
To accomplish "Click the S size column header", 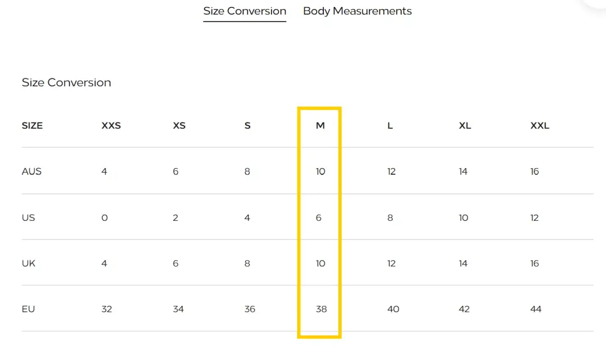I will 247,126.
